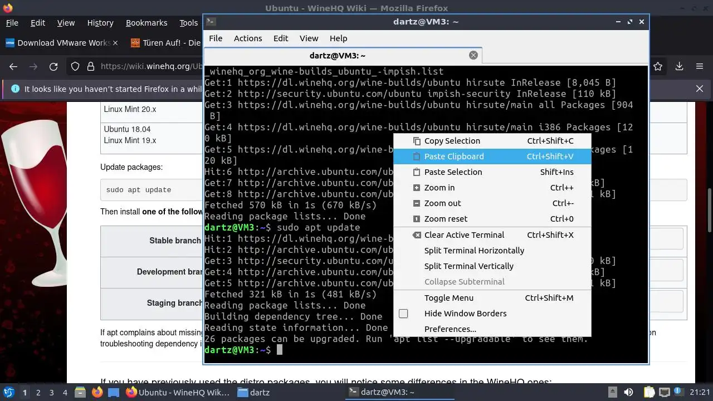The height and width of the screenshot is (401, 713).
Task: Bookmark page with the star icon
Action: pyautogui.click(x=658, y=66)
